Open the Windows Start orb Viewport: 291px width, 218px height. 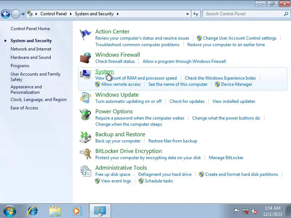(10, 211)
